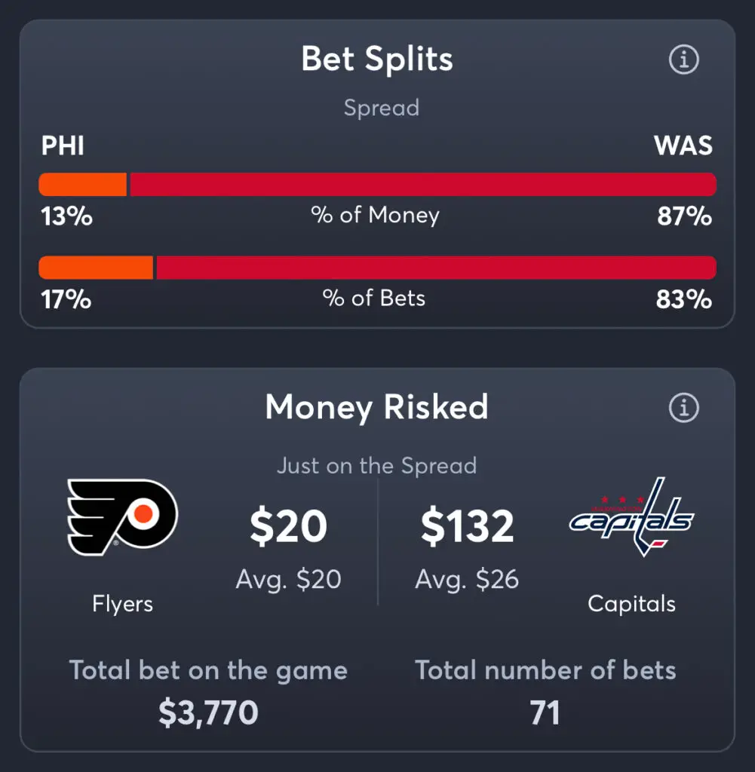Click the Washington Capitals logo
This screenshot has height=772, width=755.
pyautogui.click(x=631, y=517)
